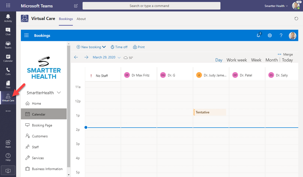Jump to Today in calendar
303x177 pixels.
click(287, 60)
